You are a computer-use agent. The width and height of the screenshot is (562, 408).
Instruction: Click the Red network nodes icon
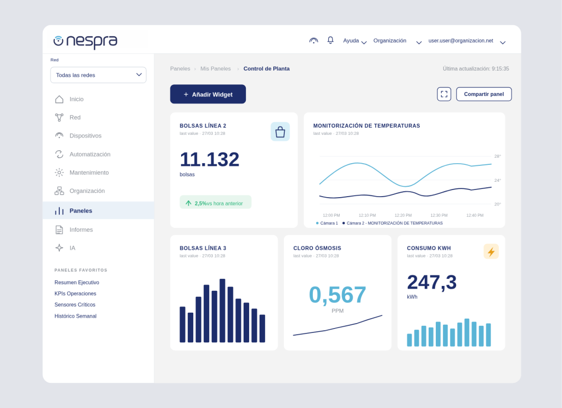click(x=59, y=117)
